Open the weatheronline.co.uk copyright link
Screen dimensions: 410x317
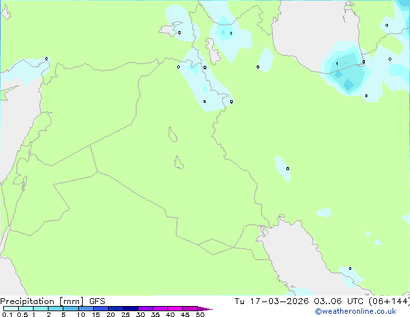pos(356,311)
